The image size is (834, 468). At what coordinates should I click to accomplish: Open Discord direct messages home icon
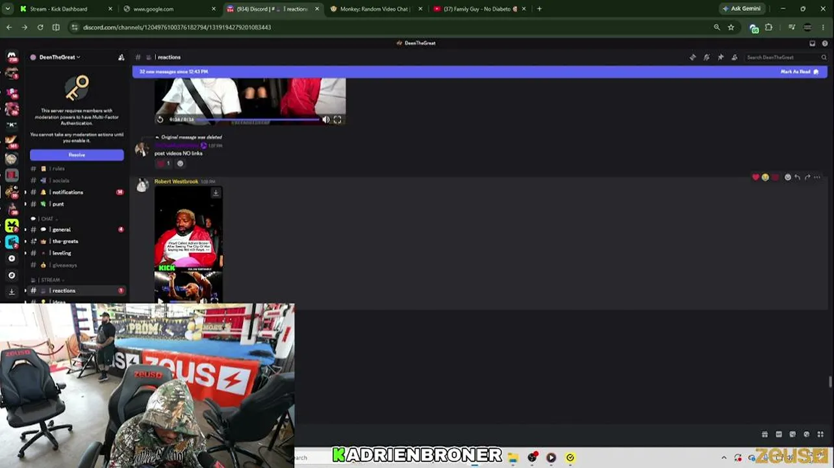[12, 57]
